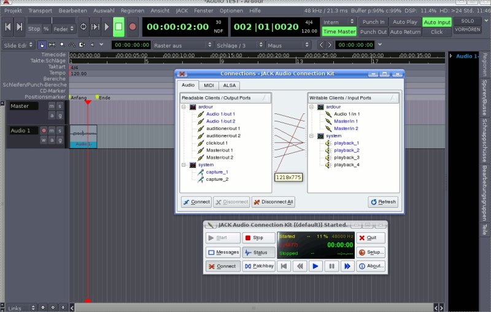
Task: Select capture_1 output port
Action: (x=217, y=172)
